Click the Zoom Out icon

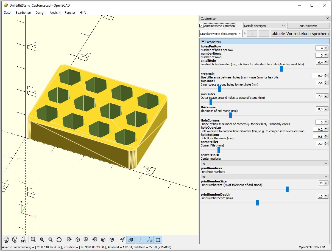pos(50,239)
